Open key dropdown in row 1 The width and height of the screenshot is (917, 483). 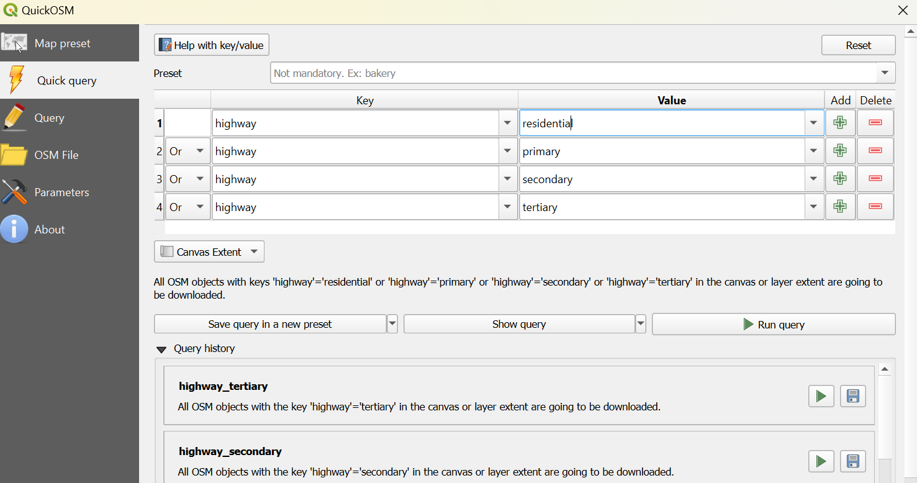click(x=508, y=124)
